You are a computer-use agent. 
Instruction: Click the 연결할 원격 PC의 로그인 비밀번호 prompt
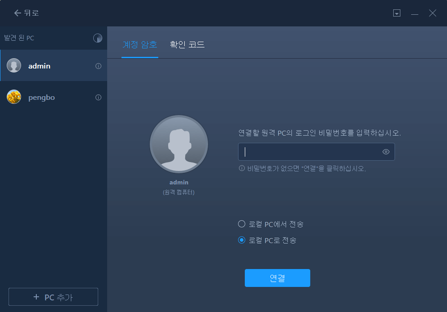[320, 133]
